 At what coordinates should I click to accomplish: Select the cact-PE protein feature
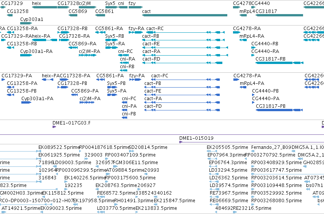click(182, 95)
